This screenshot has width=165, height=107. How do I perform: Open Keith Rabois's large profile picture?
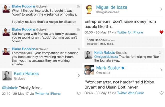pyautogui.click(x=7, y=75)
